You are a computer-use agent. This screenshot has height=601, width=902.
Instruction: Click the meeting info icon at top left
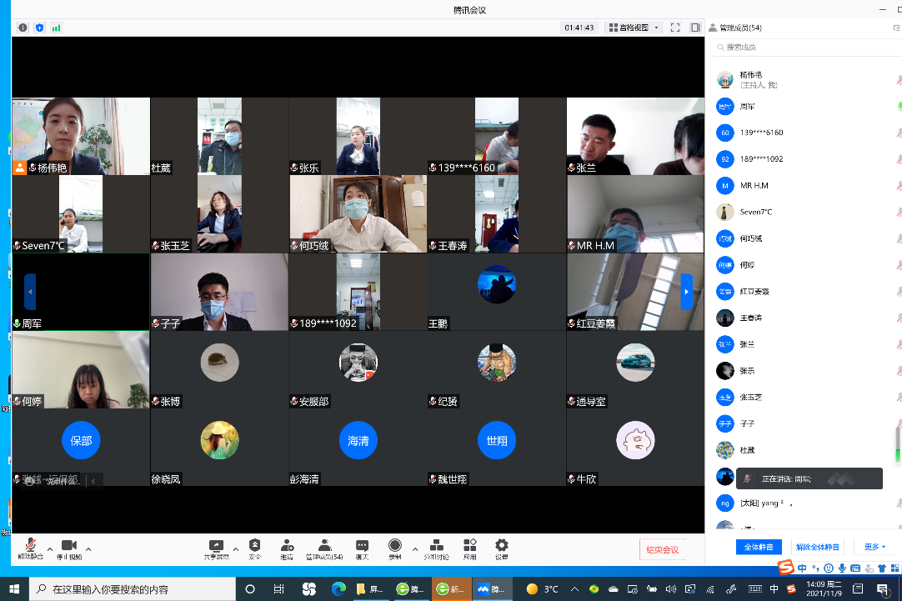point(23,28)
